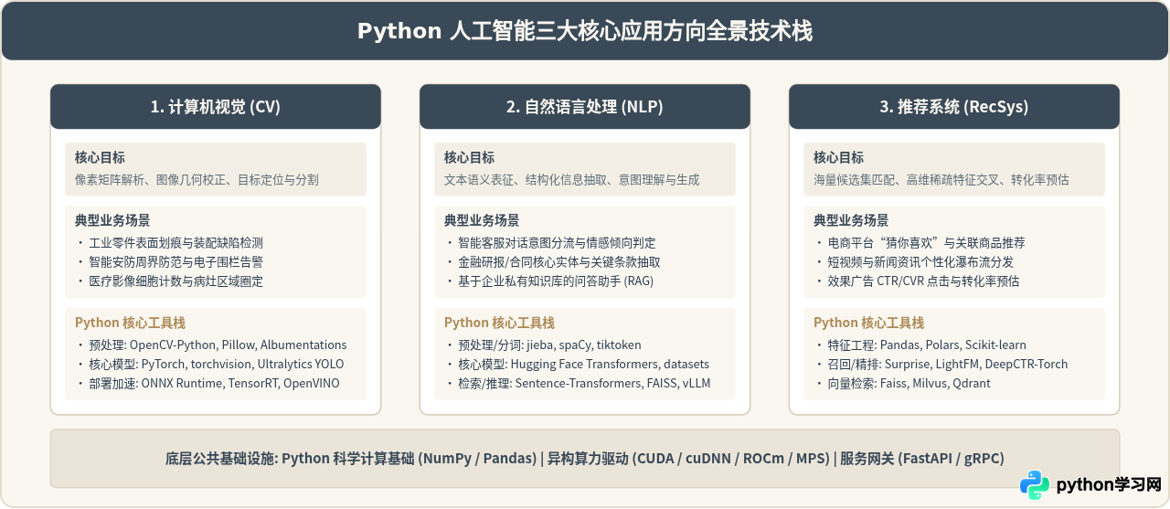
Task: Select the "2. 自然语言处理 (NLP)" column header
Action: 585,107
